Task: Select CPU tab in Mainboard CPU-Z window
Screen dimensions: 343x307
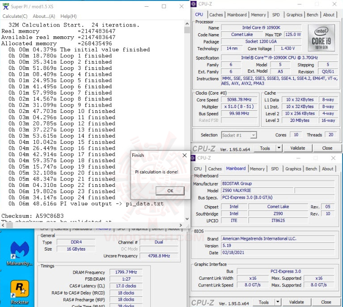Action: (198, 169)
